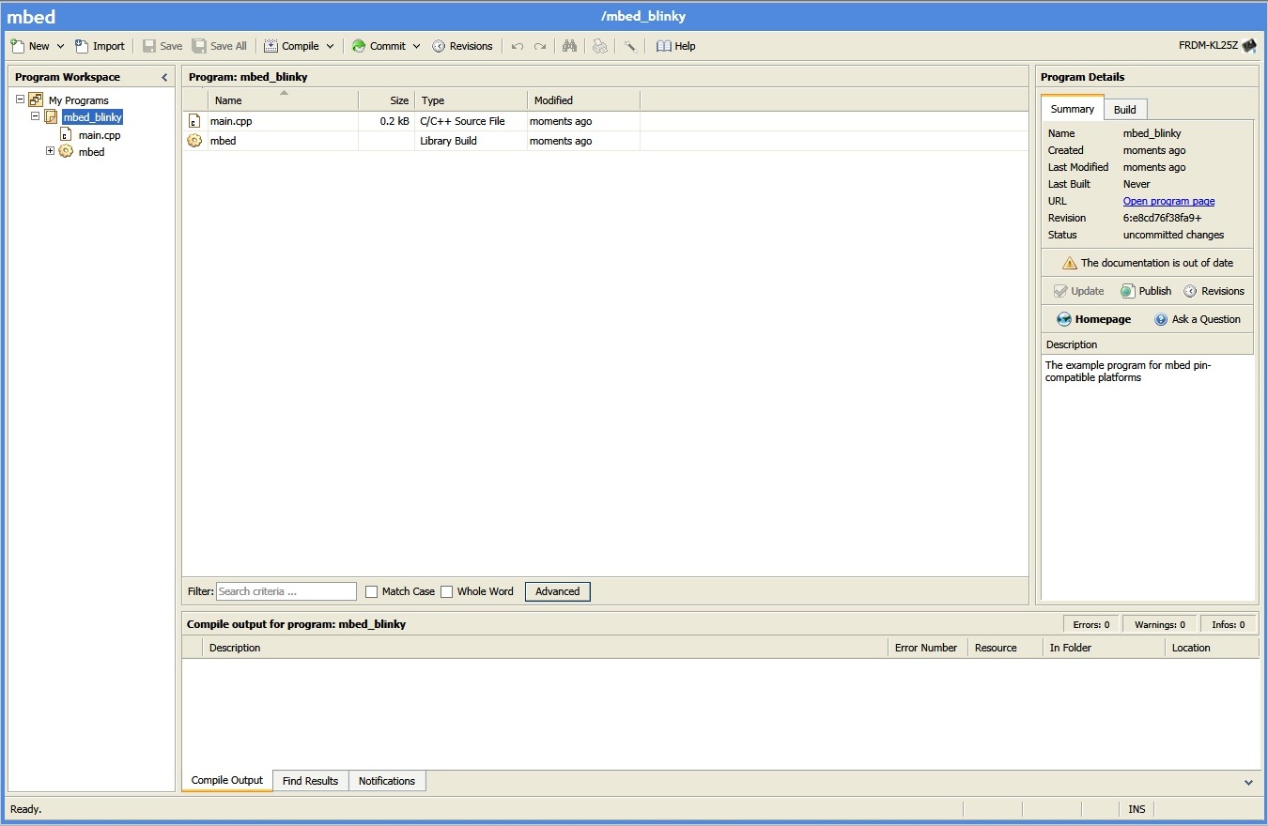This screenshot has height=826, width=1268.
Task: Toggle the Whole Word checkbox
Action: point(447,591)
